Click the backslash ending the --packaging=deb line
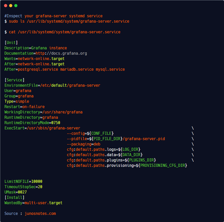The image size is (224, 222). coord(193,144)
